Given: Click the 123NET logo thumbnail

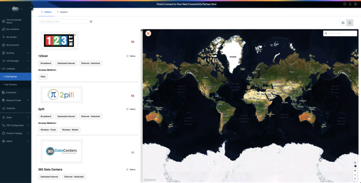Looking at the screenshot, I should point(60,41).
